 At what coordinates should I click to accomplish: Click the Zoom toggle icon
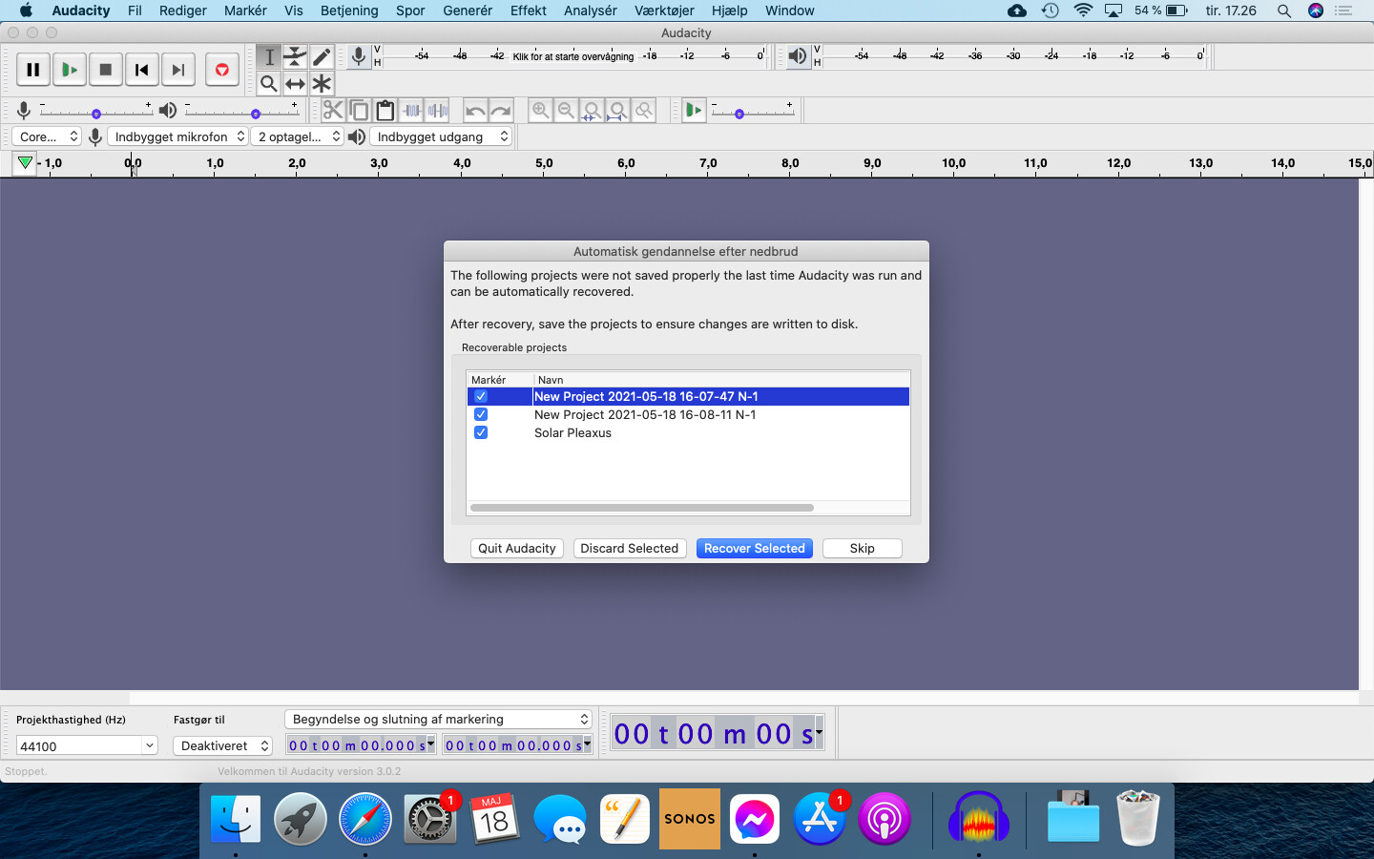(x=644, y=111)
